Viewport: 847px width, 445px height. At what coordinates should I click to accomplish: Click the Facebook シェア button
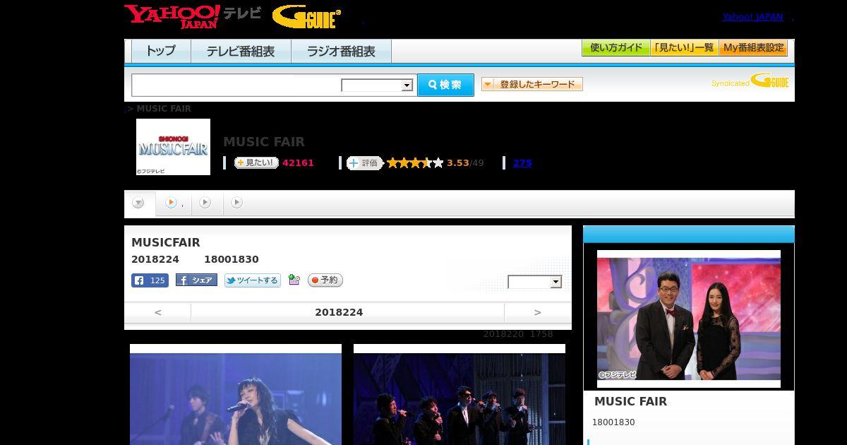[x=196, y=280]
